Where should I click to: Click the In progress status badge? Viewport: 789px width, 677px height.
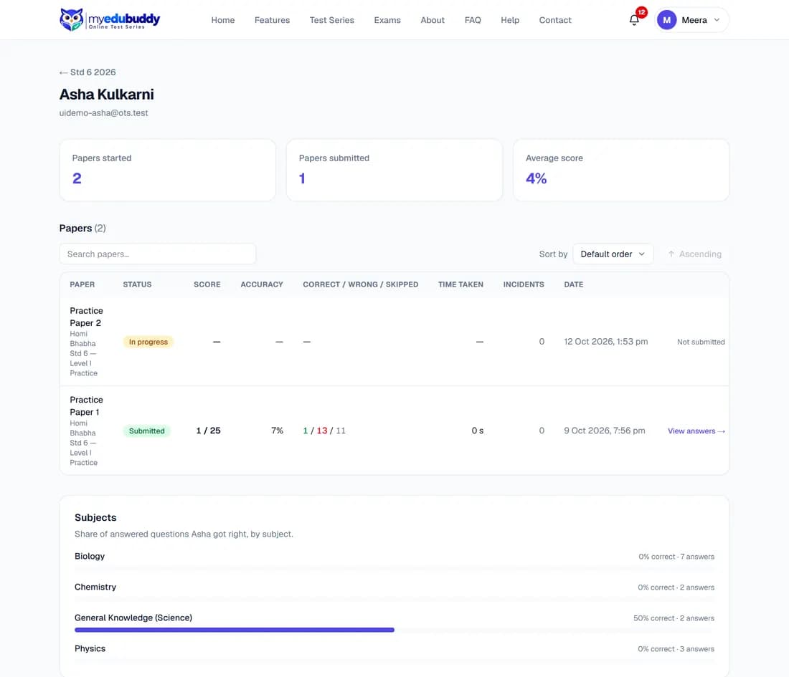148,342
